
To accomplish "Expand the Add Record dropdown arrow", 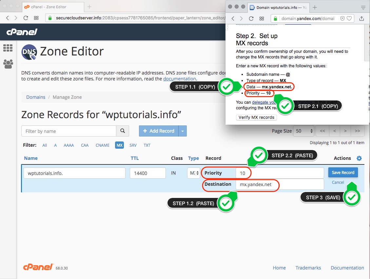I will [183, 131].
